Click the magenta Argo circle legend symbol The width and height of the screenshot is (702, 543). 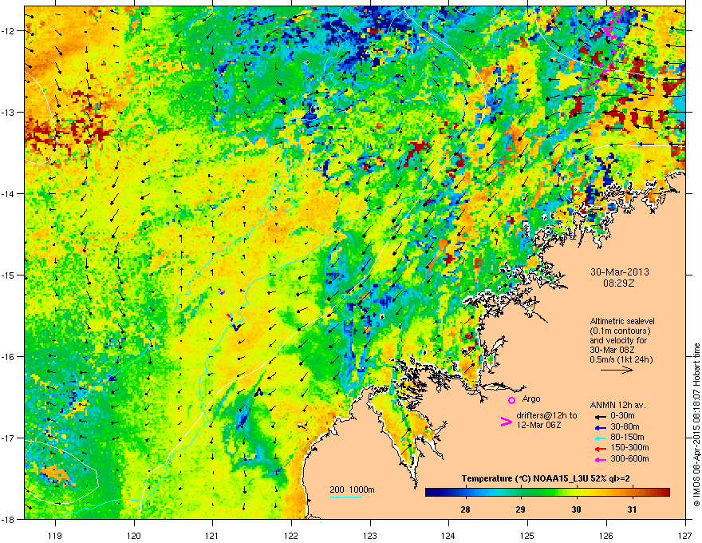coord(511,400)
